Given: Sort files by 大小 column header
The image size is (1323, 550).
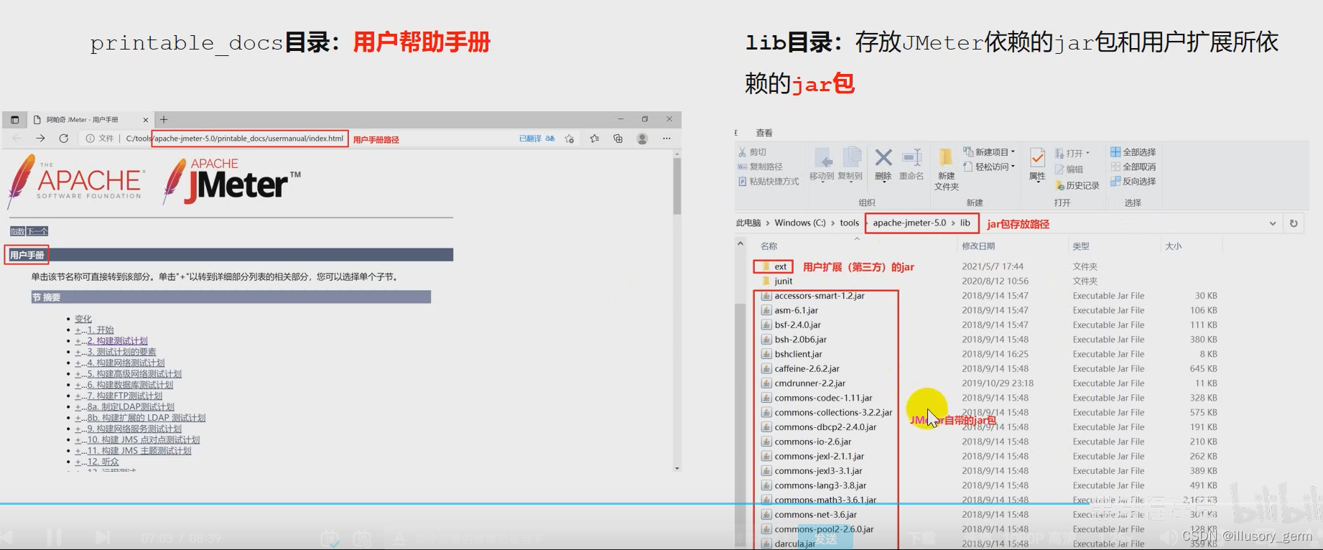Looking at the screenshot, I should [x=1173, y=246].
